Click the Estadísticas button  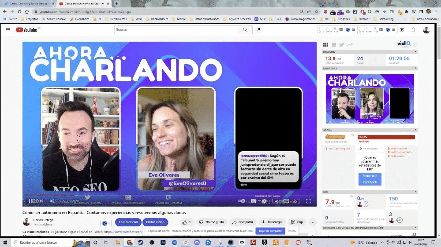128,222
